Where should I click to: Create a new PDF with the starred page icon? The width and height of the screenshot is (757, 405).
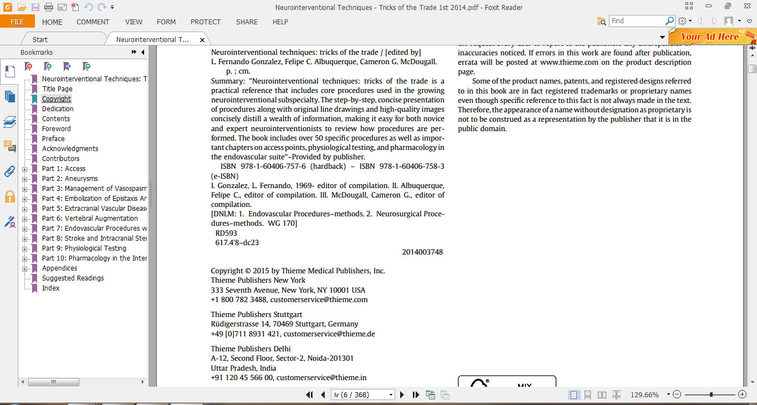[75, 7]
